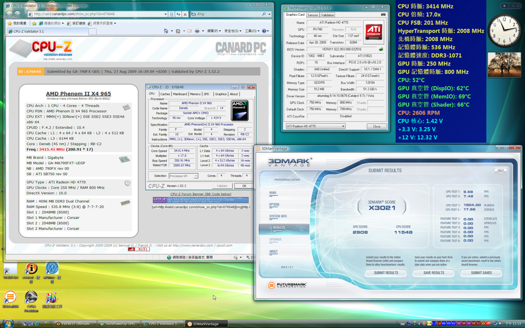Select ABOUT in 3DMark Vantage sidebar
This screenshot has height=328, width=525.
[x=274, y=251]
